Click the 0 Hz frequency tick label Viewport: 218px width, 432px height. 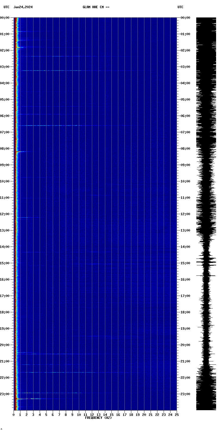point(14,415)
